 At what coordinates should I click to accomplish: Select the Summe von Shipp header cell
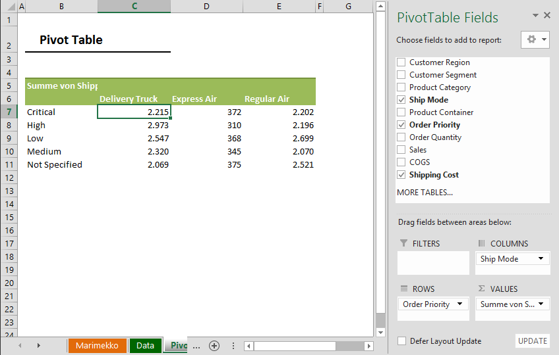[x=61, y=85]
